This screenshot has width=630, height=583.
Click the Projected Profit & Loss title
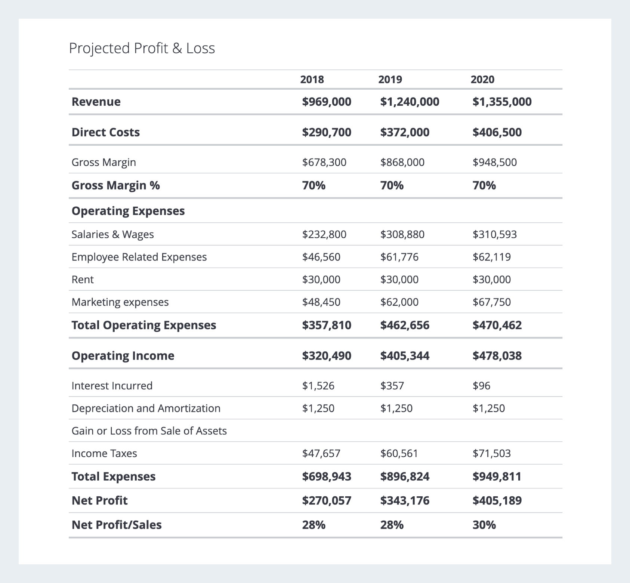click(142, 49)
